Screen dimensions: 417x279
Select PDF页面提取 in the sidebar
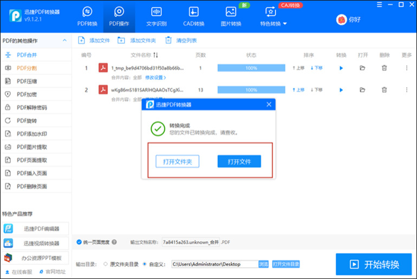coord(36,160)
